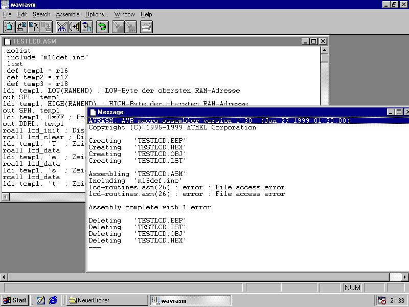The height and width of the screenshot is (307, 409).
Task: Open the Assemble menu
Action: (x=67, y=14)
